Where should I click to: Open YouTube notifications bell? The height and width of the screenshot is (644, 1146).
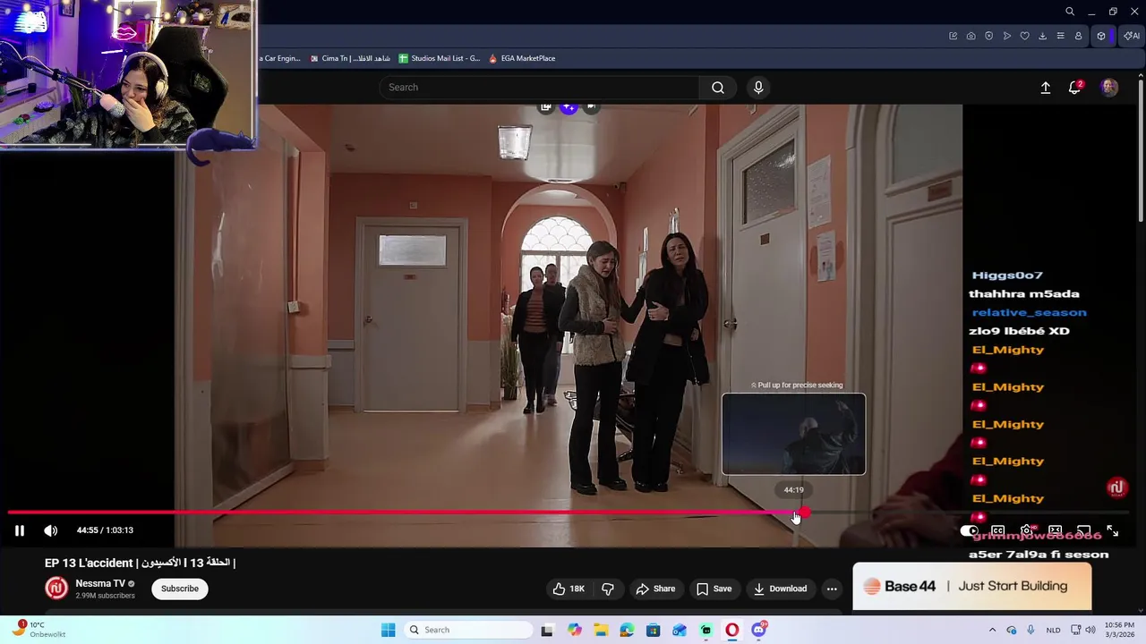(1074, 87)
